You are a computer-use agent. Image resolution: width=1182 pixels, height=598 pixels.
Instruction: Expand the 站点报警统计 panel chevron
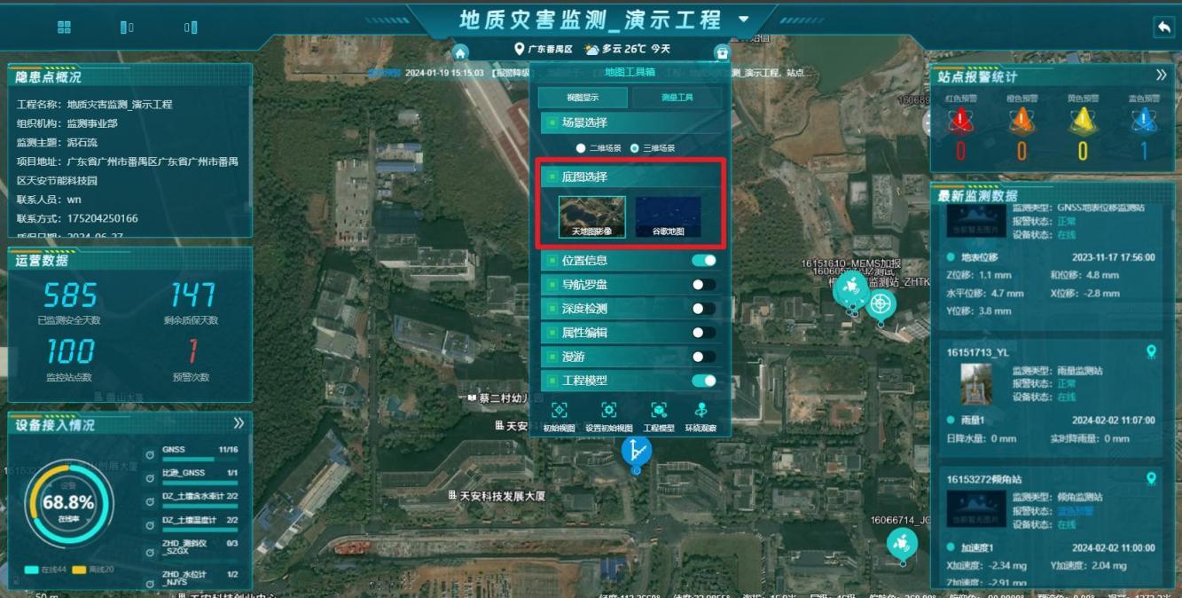click(x=1161, y=76)
